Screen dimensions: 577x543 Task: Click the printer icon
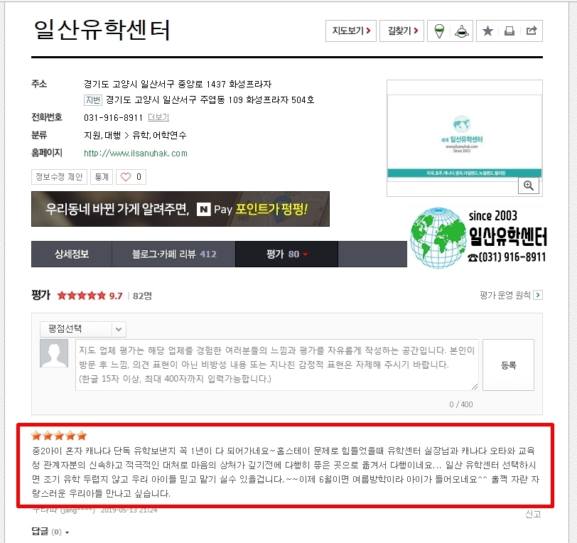click(x=509, y=31)
